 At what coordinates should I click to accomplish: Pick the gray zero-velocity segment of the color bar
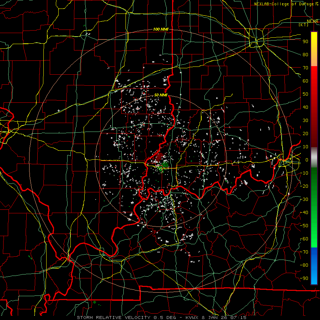[x=314, y=158]
